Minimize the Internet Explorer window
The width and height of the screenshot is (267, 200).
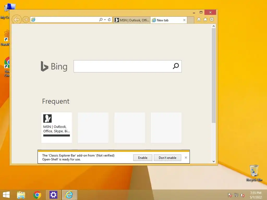click(x=194, y=12)
